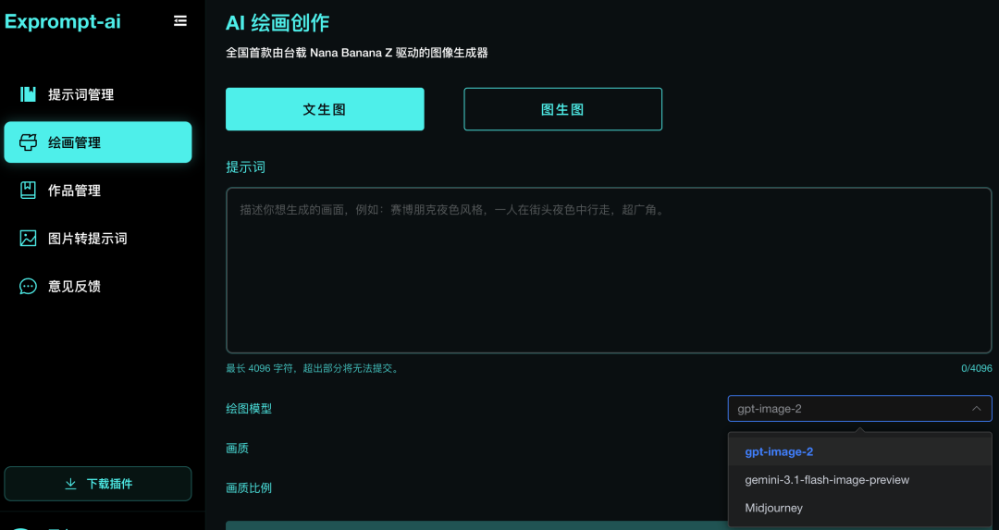Click the chat bubble icon beside 意见反馈

point(29,287)
